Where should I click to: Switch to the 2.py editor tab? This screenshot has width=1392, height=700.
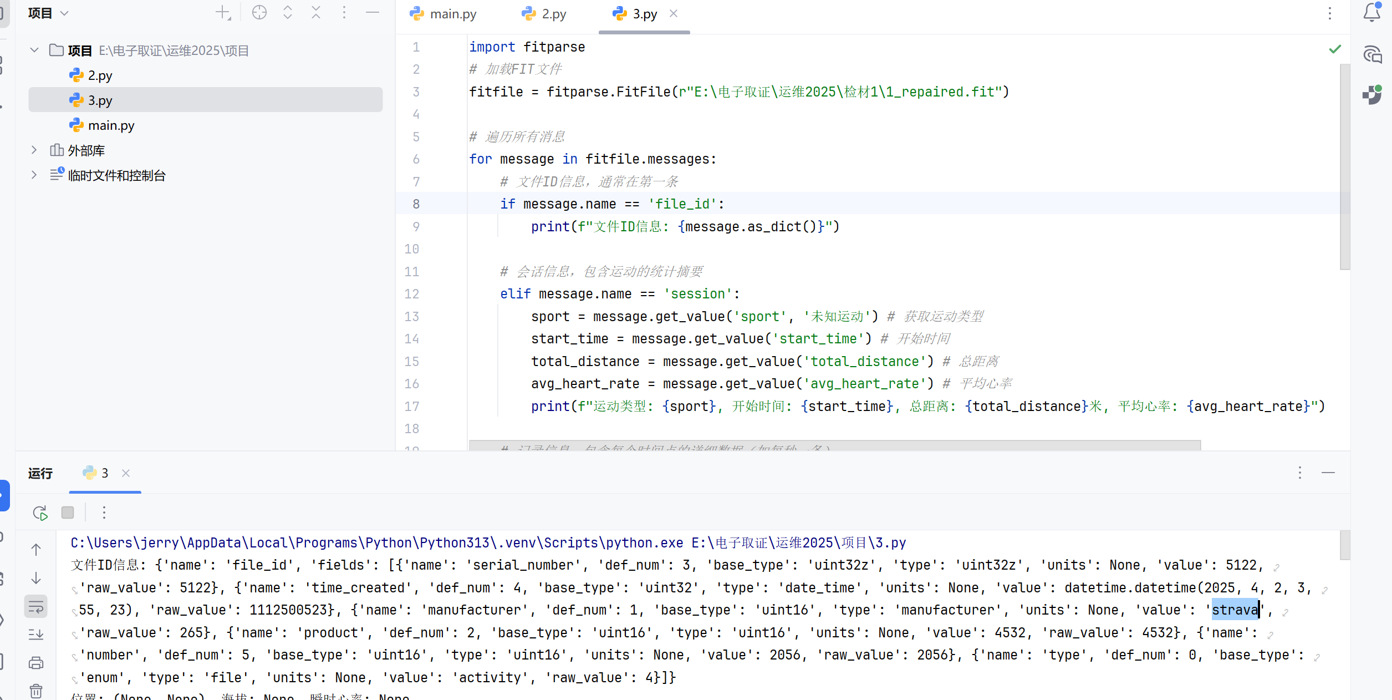pos(544,14)
